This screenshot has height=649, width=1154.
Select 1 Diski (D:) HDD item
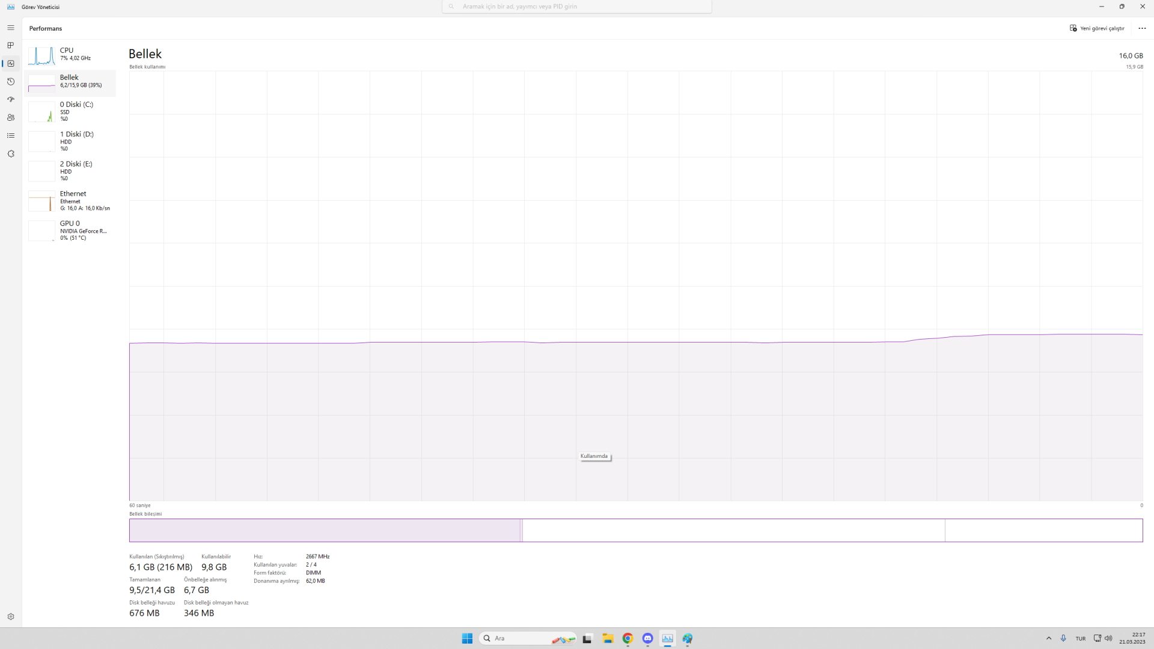pyautogui.click(x=70, y=141)
